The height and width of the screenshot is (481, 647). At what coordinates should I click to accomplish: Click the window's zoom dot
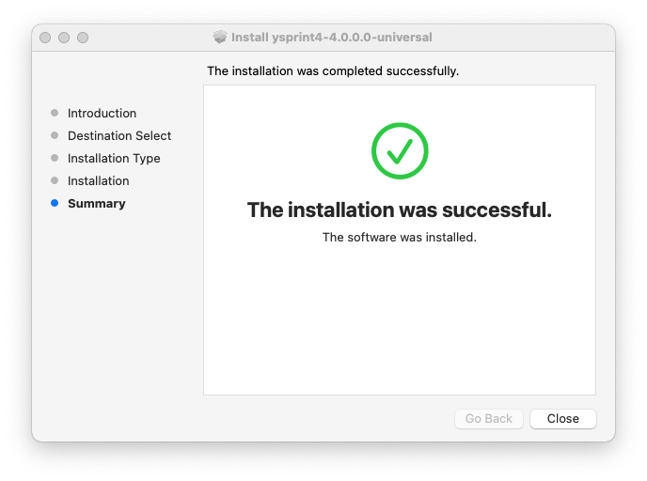click(x=83, y=38)
